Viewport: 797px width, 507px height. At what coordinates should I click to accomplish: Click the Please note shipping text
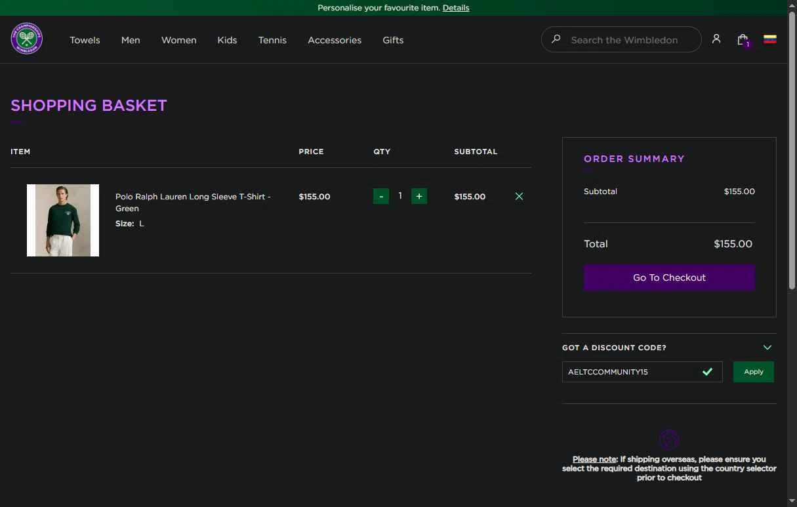pyautogui.click(x=669, y=468)
